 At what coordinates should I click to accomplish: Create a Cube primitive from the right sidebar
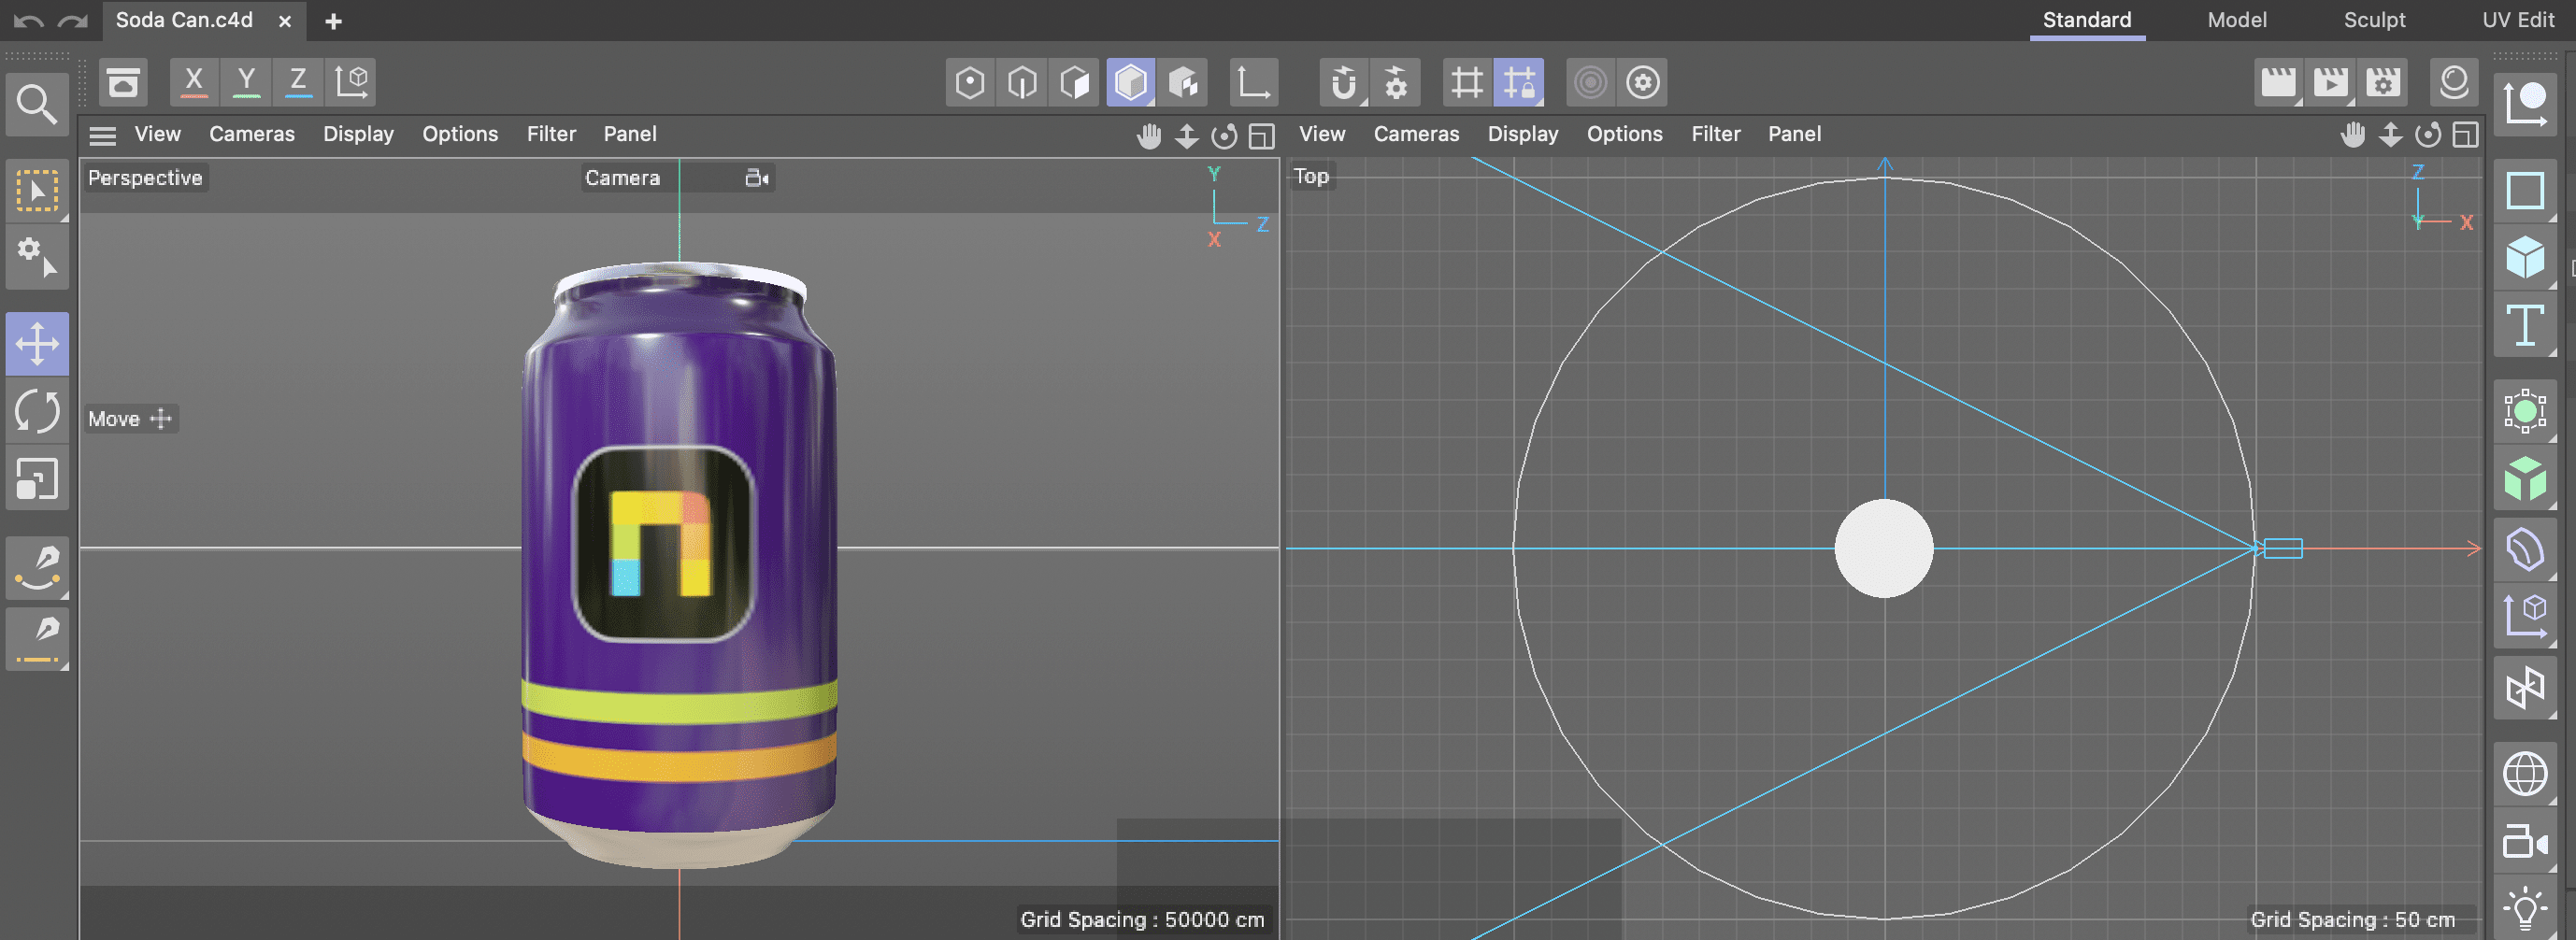click(2526, 257)
